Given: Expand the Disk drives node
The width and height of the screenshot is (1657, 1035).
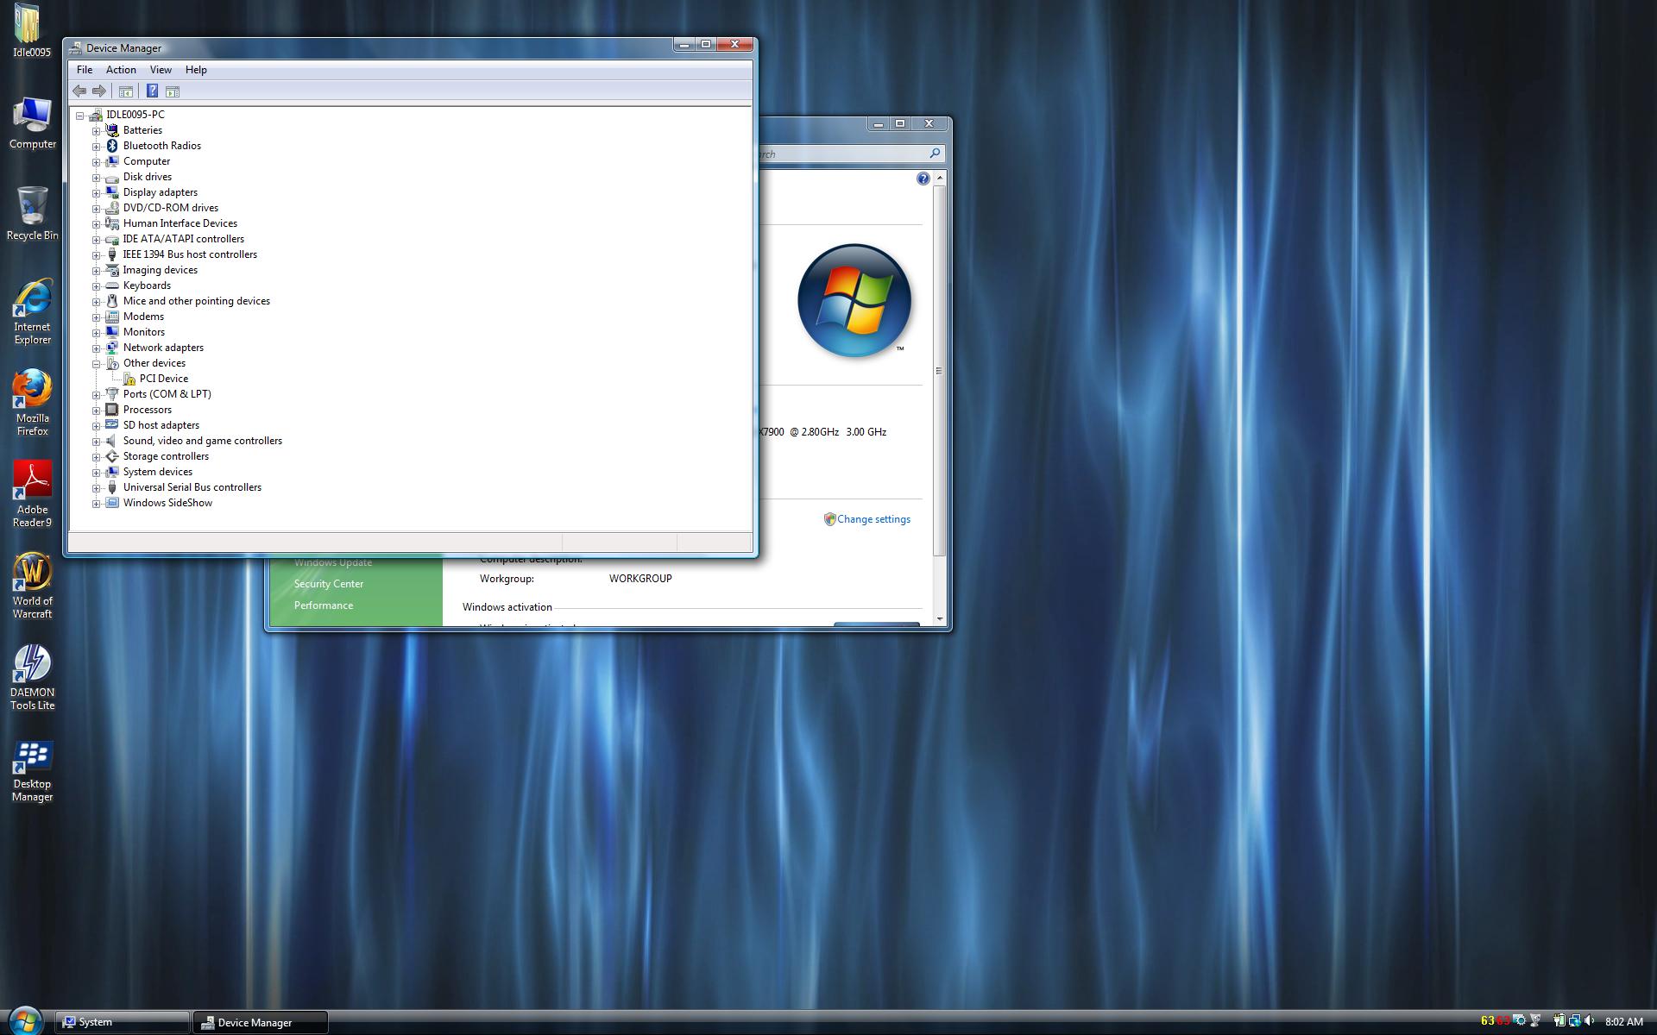Looking at the screenshot, I should pyautogui.click(x=97, y=177).
